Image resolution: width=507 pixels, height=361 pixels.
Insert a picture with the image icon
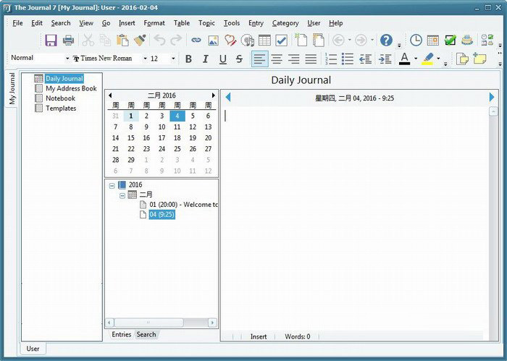tap(214, 41)
